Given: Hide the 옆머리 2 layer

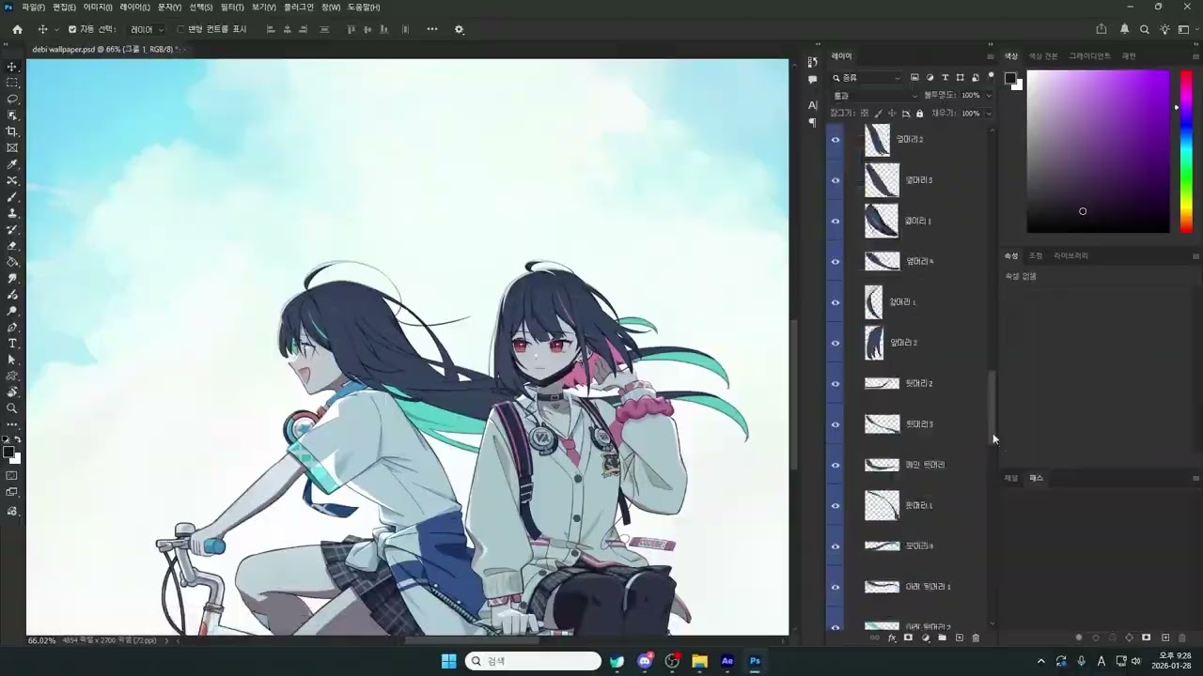Looking at the screenshot, I should [x=835, y=139].
